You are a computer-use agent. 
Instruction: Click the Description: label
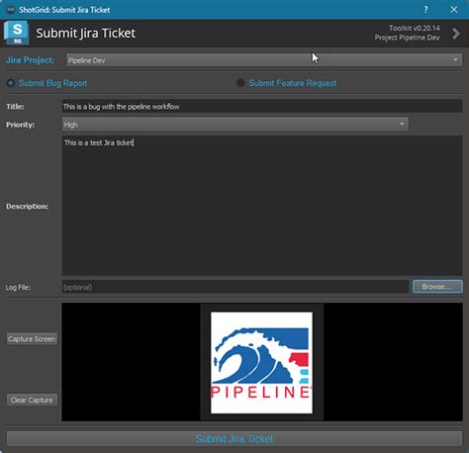[x=28, y=206]
